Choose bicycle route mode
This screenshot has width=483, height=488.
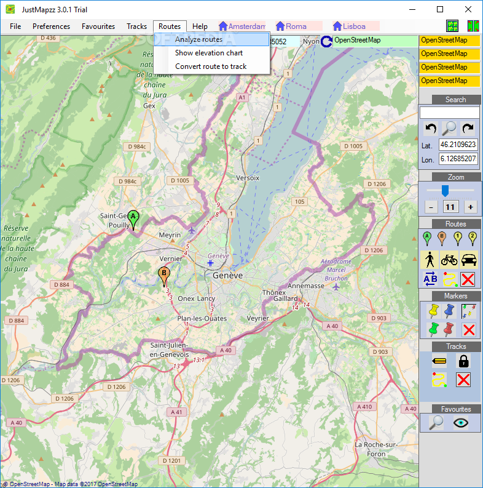tap(449, 260)
